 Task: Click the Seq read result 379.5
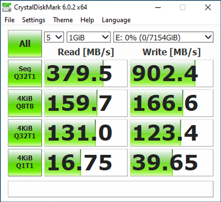pos(86,73)
